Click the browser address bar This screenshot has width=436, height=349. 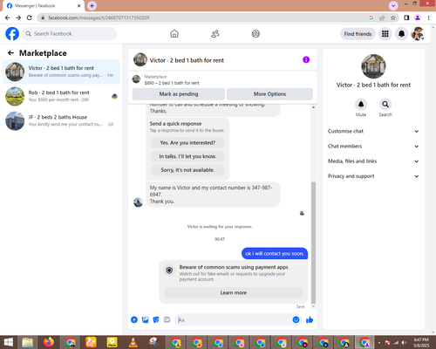(x=203, y=17)
